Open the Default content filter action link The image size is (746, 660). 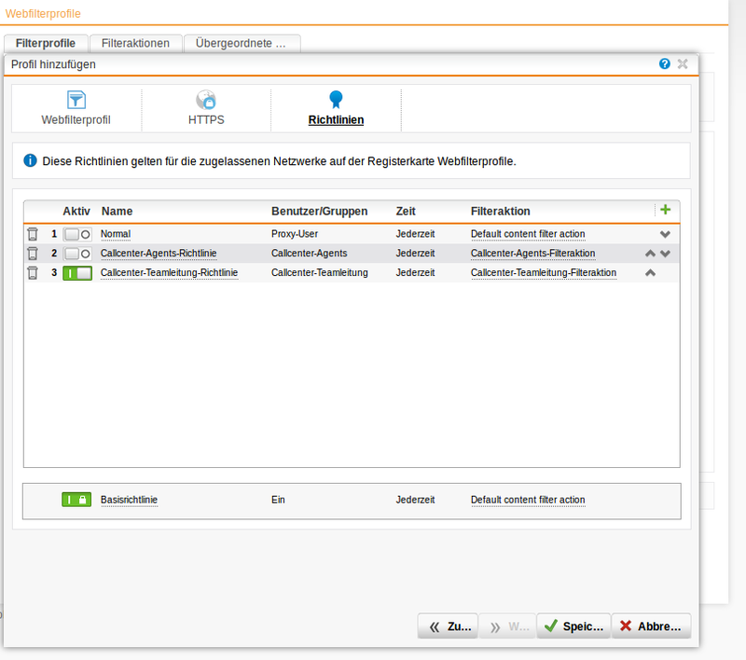528,234
